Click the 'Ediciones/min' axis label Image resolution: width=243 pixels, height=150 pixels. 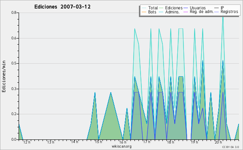click(x=4, y=76)
